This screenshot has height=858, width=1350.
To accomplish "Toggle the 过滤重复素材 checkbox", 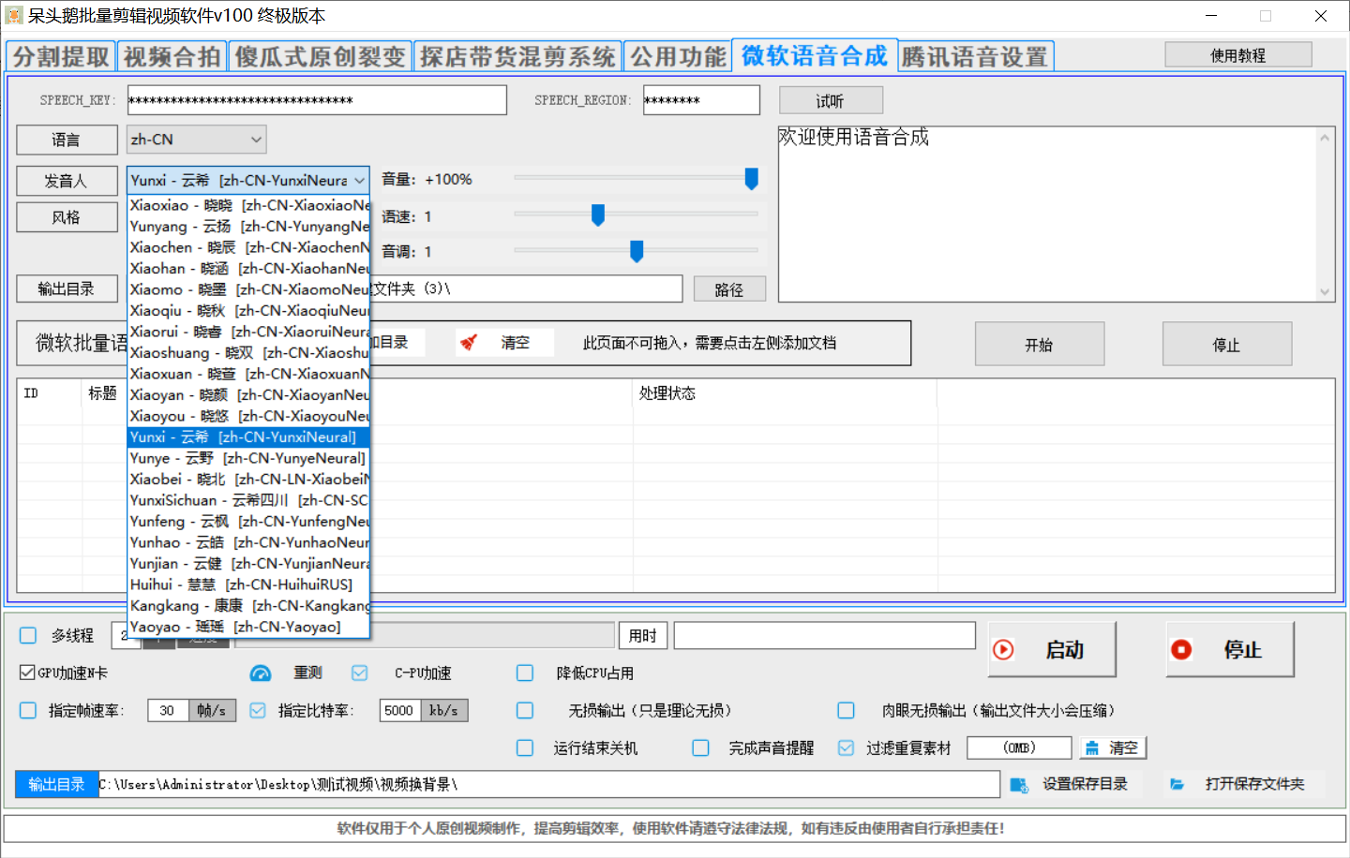I will pos(846,747).
